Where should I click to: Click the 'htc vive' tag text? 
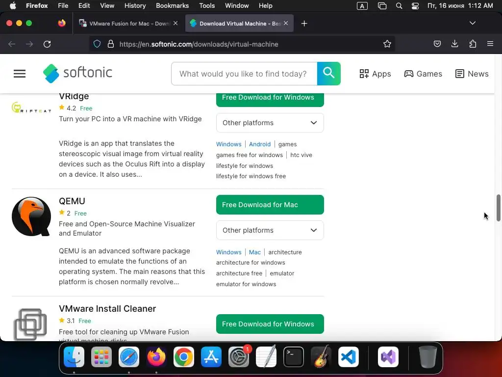(301, 155)
